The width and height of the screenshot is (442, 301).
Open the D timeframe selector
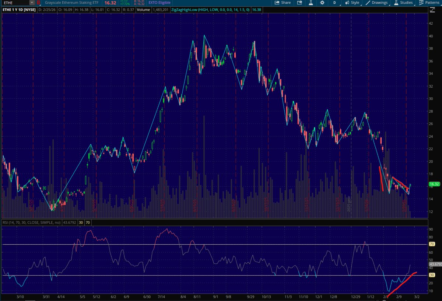[334, 3]
